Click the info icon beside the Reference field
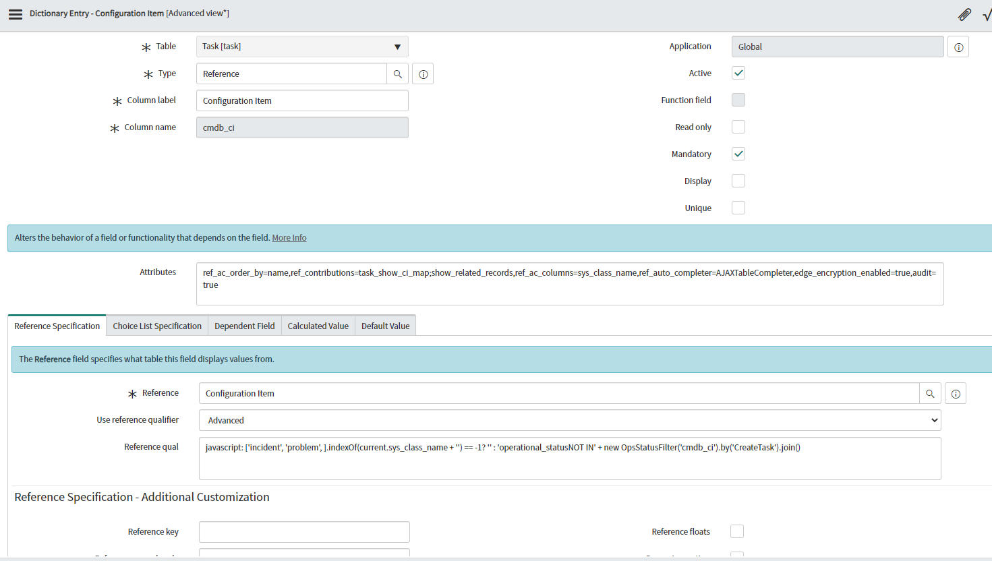Image resolution: width=992 pixels, height=561 pixels. pos(955,393)
